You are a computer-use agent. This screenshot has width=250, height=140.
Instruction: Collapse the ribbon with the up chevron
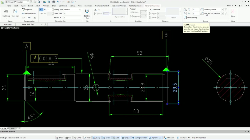coord(235,5)
